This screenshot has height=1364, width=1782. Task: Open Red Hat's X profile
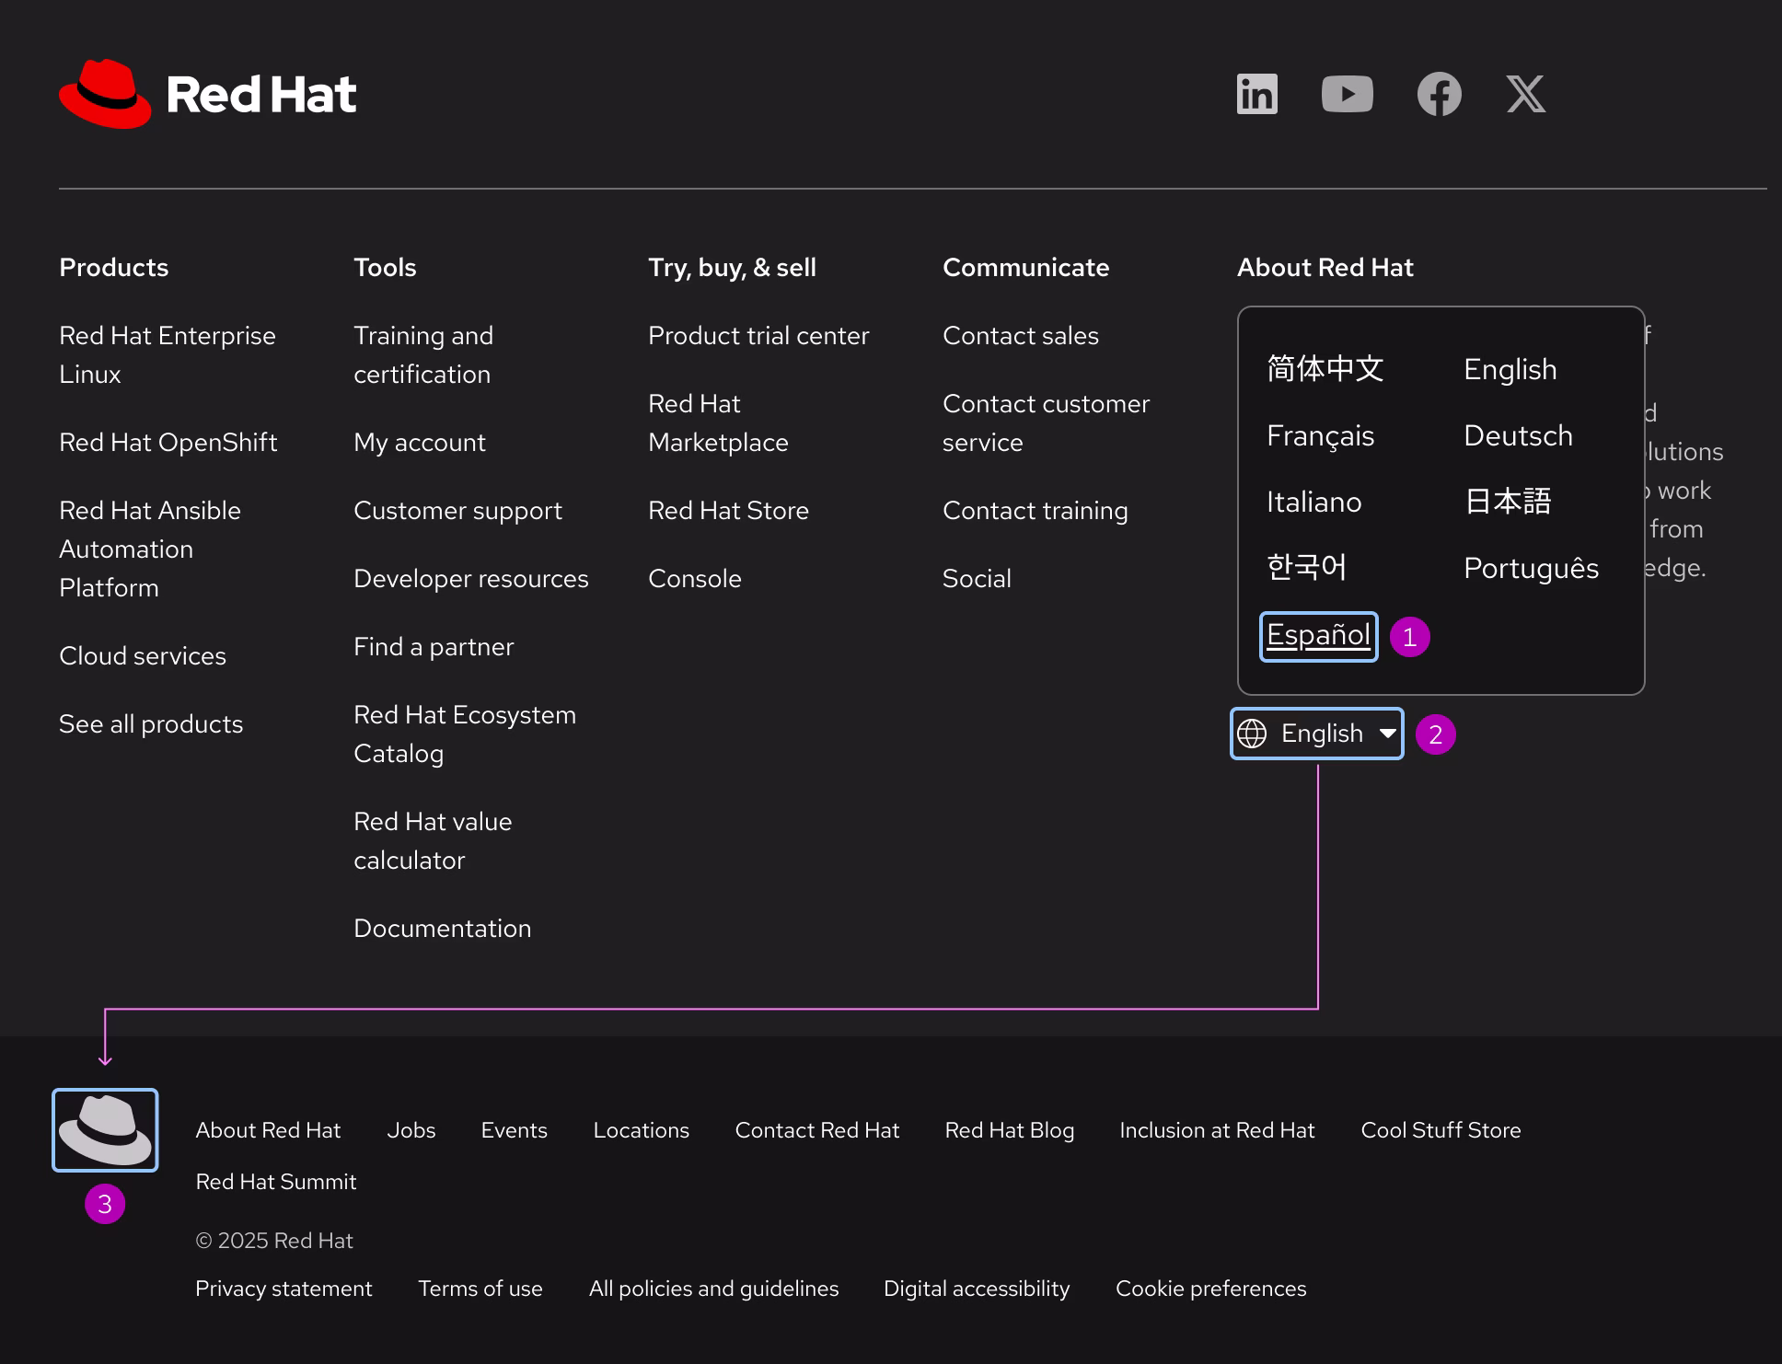click(1527, 93)
